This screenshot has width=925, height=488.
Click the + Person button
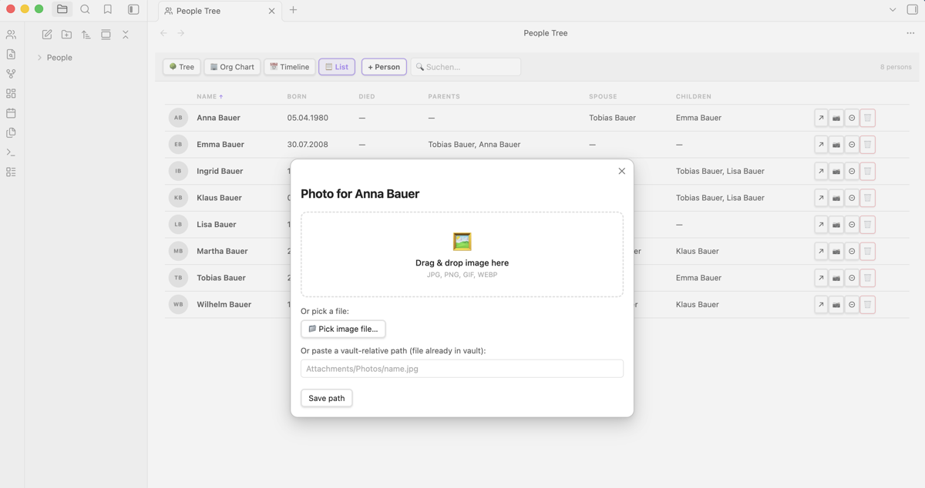click(x=384, y=67)
